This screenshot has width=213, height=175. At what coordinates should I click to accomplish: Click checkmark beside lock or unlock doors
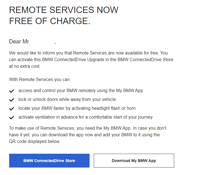[x=12, y=100]
